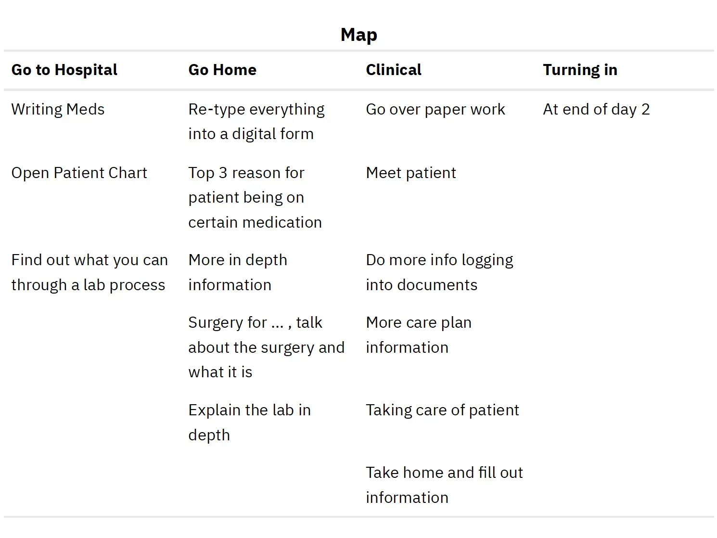Click the Go Home column header

(222, 70)
